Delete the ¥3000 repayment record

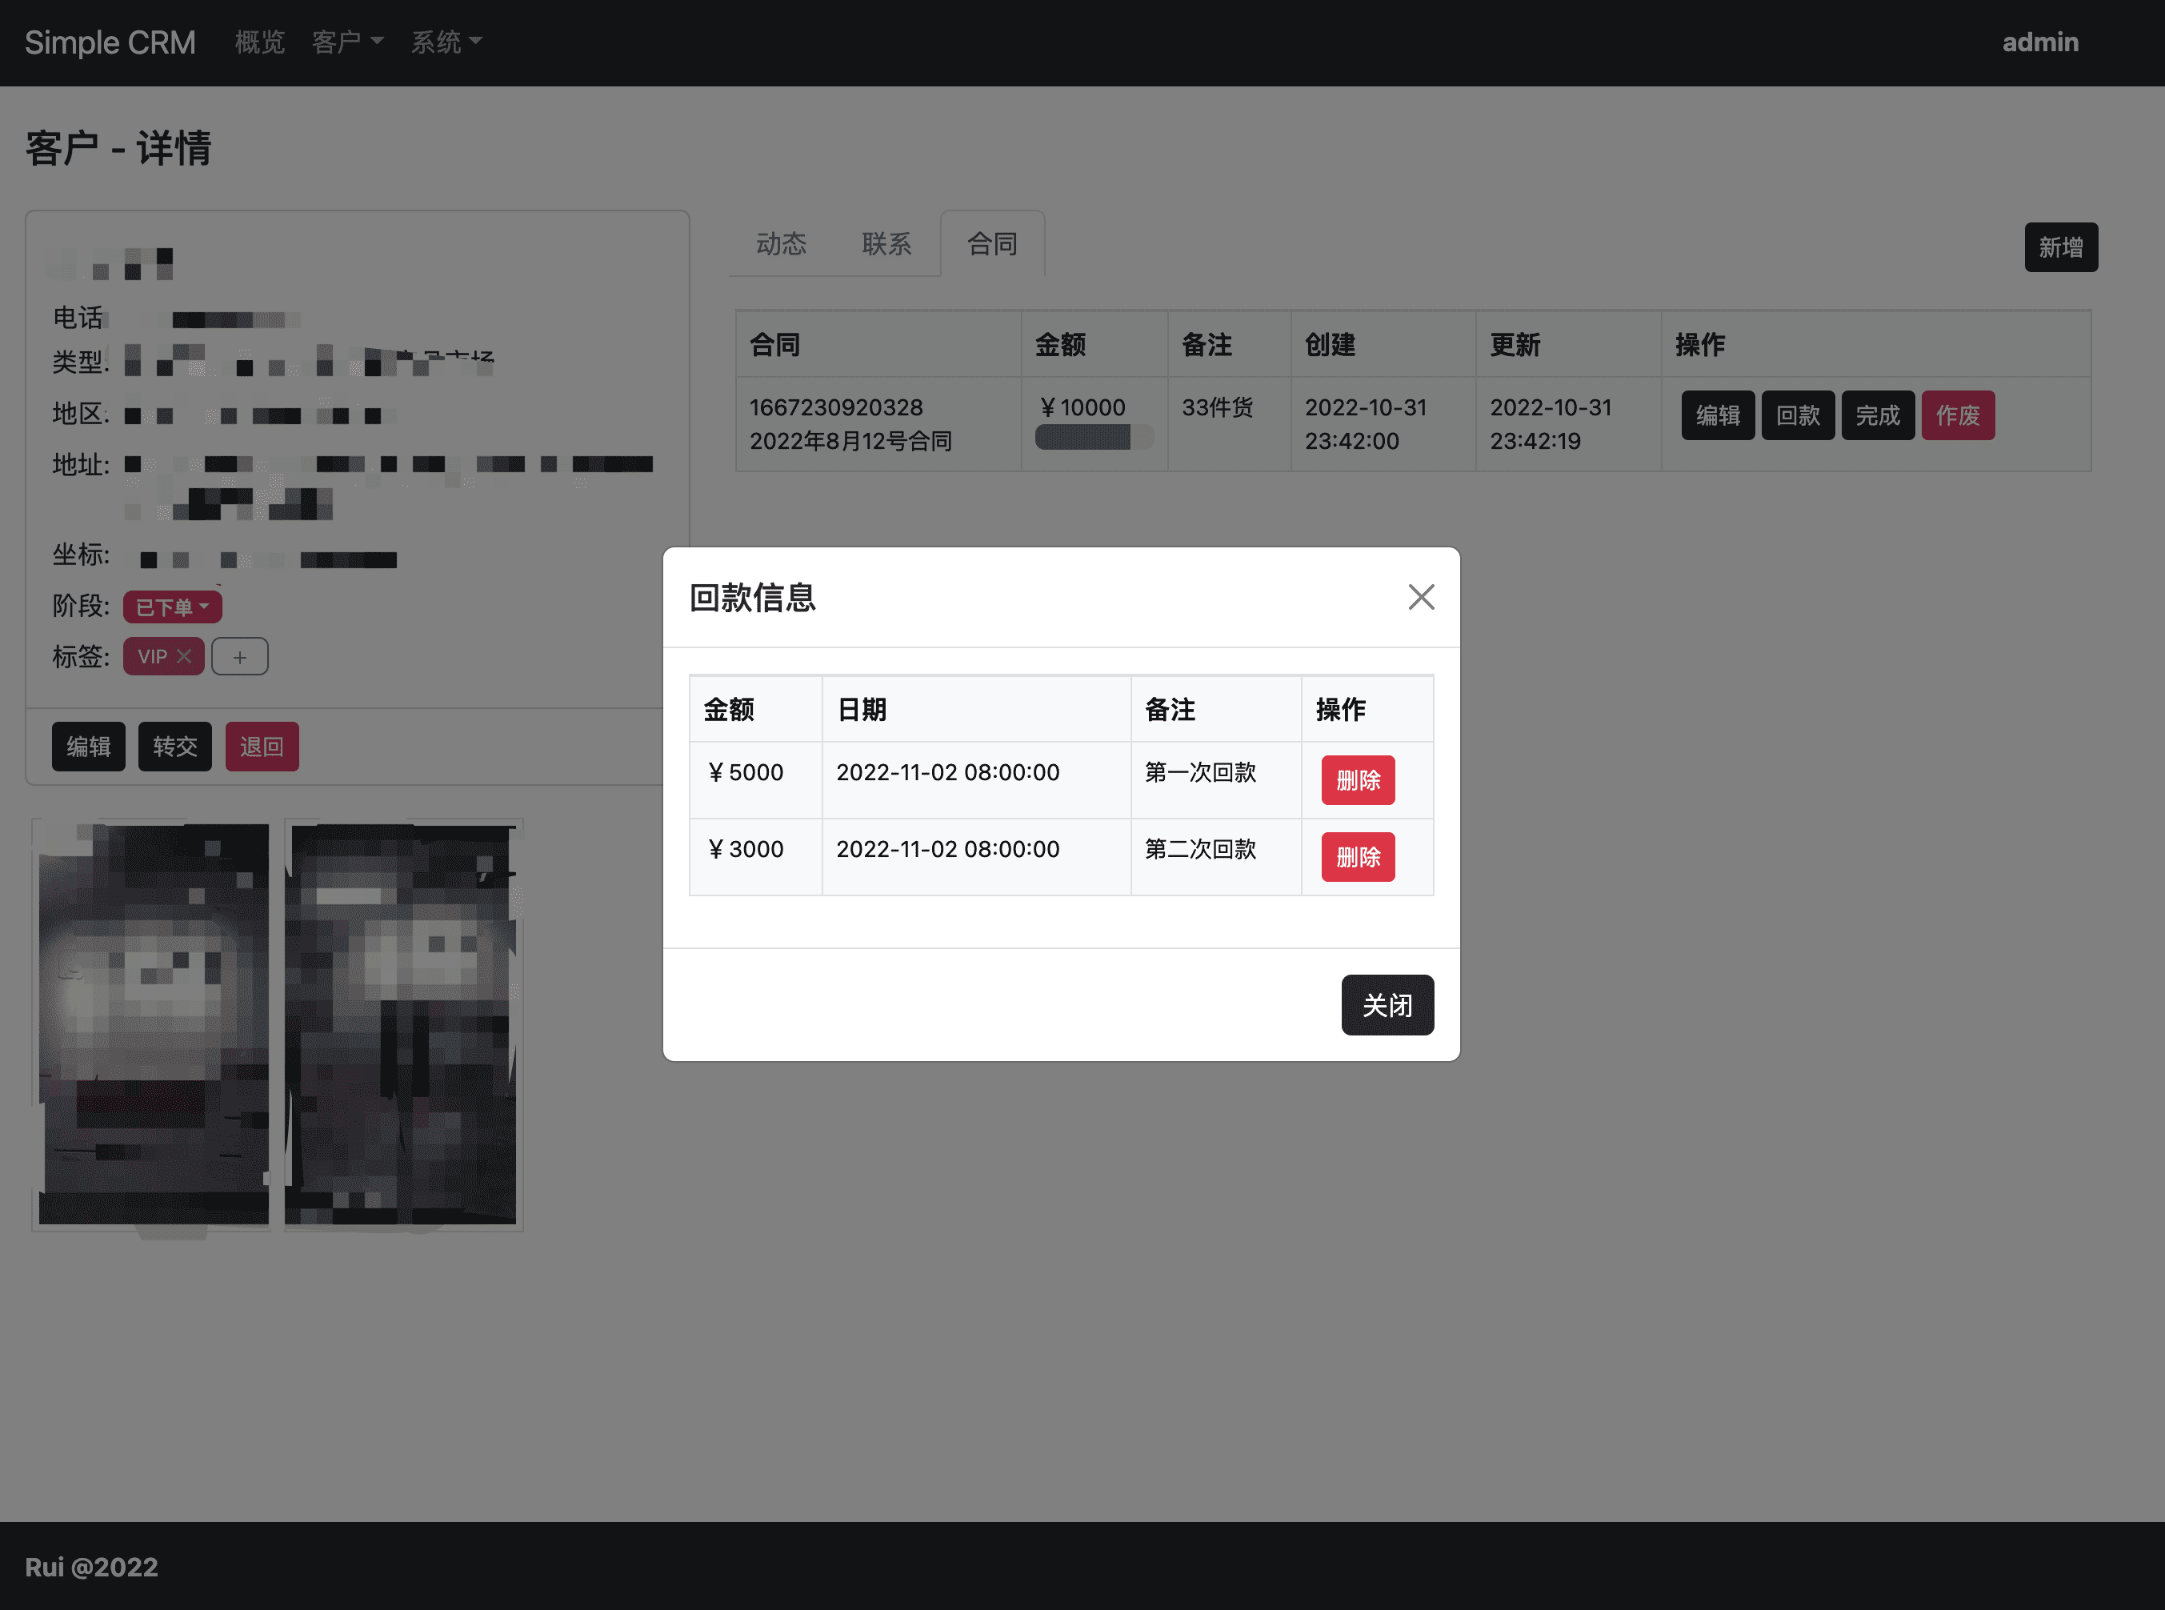point(1357,857)
